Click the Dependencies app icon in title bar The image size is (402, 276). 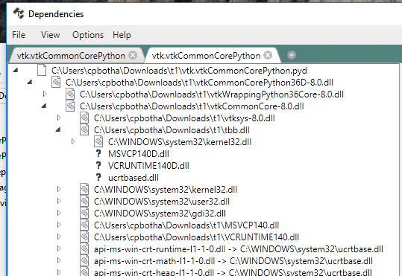[x=19, y=13]
